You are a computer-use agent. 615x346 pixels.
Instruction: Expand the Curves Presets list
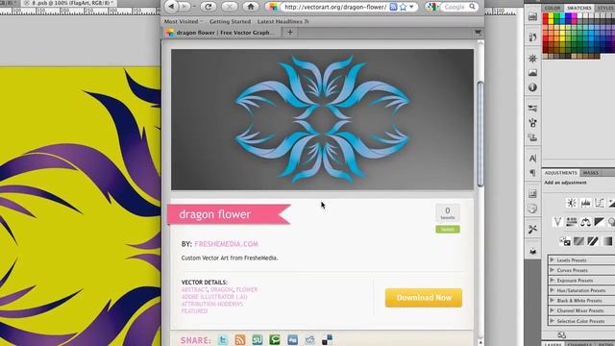[553, 270]
